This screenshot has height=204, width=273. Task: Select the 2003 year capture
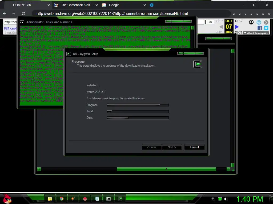(x=238, y=32)
